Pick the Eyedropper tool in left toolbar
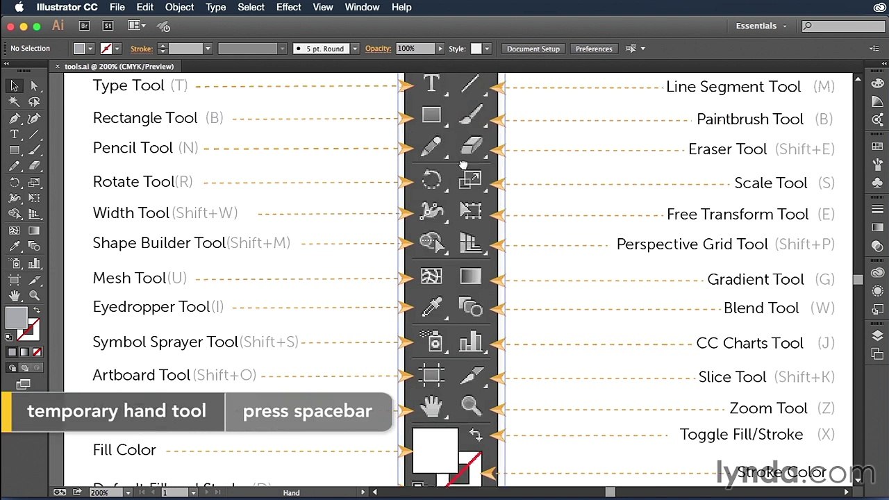The width and height of the screenshot is (889, 500). 14,247
